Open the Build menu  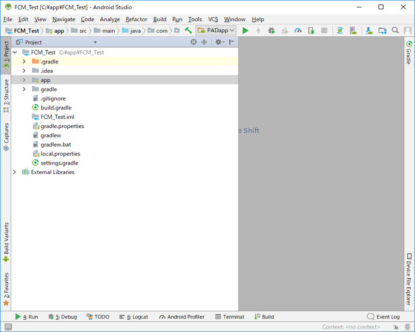click(160, 19)
